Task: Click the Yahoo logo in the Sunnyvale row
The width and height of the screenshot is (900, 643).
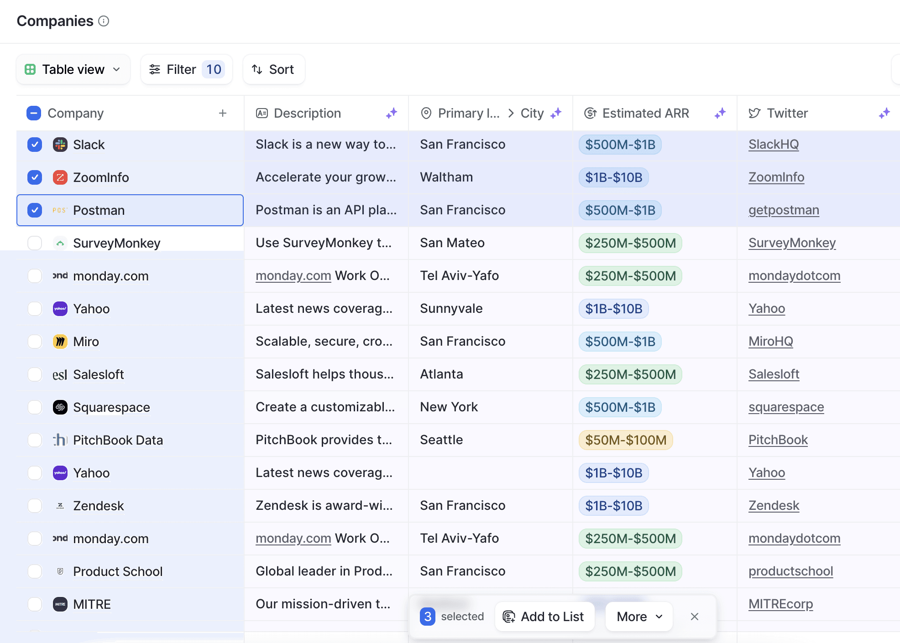Action: pos(60,309)
